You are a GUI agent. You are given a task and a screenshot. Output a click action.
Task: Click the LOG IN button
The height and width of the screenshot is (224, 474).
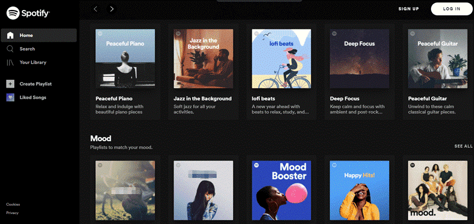click(x=452, y=9)
